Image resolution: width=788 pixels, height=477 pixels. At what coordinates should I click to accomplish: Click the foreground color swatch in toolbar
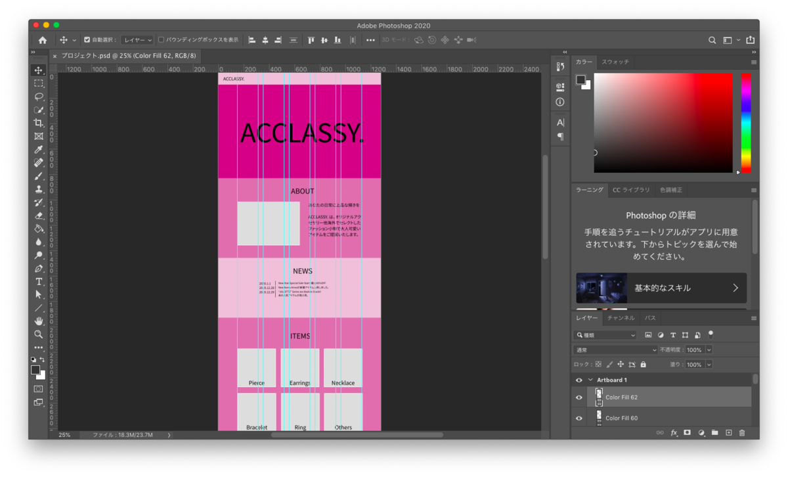coord(36,371)
